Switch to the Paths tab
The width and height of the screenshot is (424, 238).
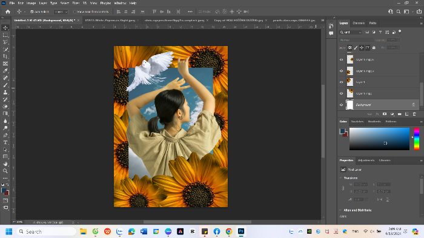[x=373, y=23]
